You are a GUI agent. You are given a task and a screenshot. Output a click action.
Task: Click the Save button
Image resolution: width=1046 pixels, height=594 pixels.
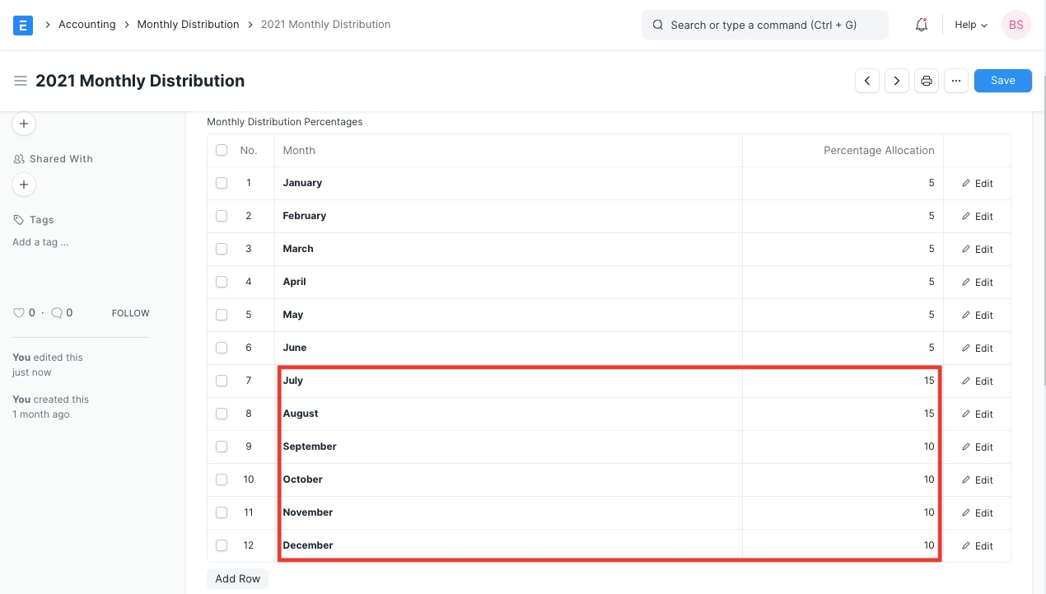(1002, 81)
